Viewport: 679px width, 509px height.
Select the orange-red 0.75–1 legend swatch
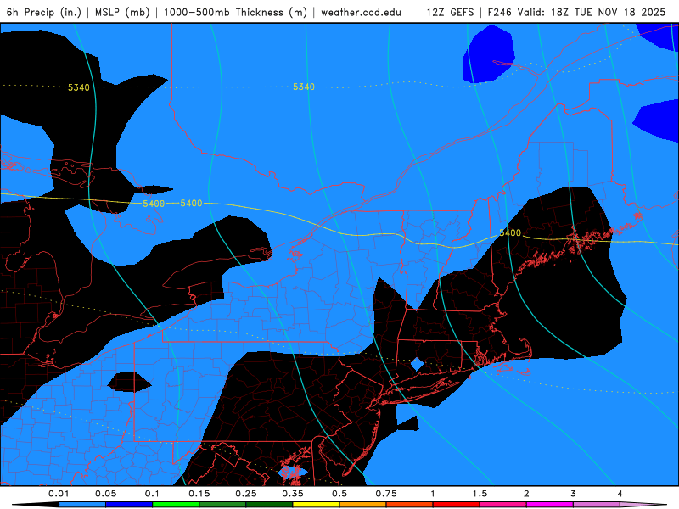[x=410, y=505]
